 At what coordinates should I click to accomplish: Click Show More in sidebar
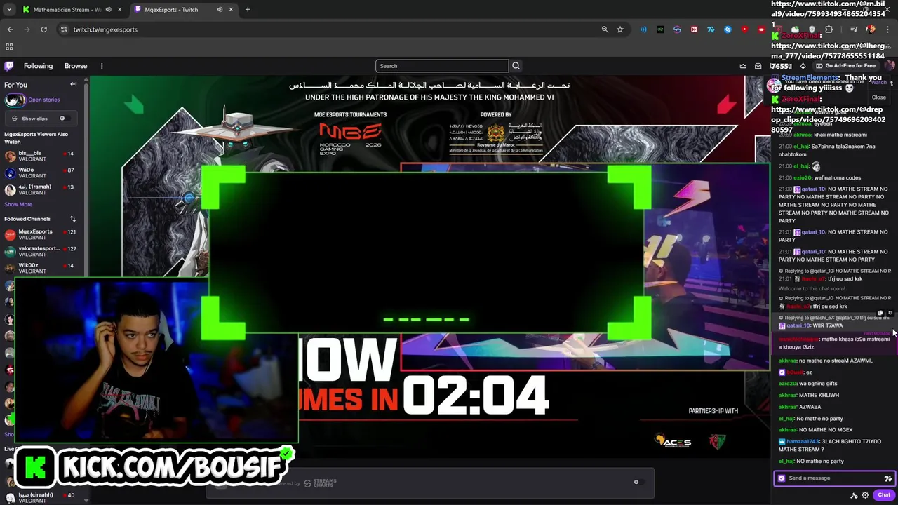pyautogui.click(x=18, y=204)
